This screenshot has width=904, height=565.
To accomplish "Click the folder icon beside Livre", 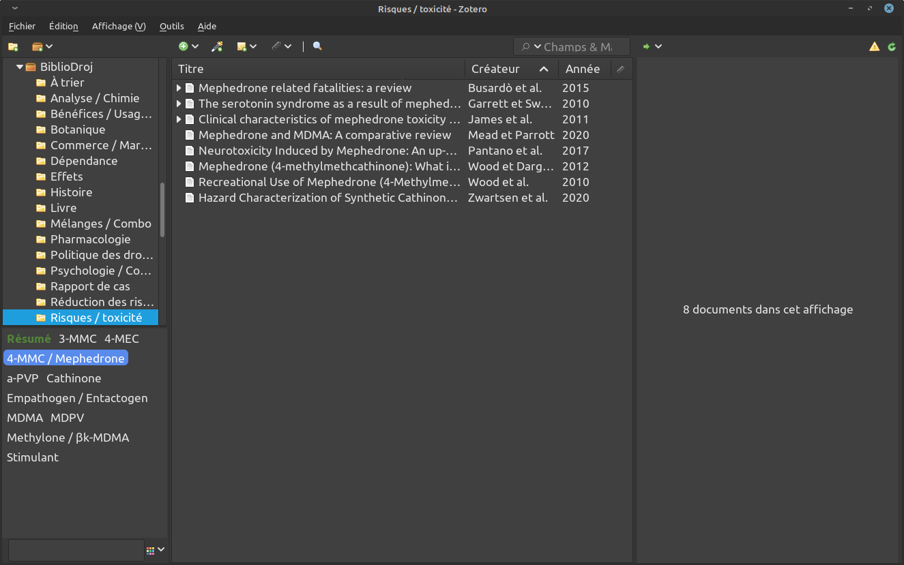I will (41, 208).
